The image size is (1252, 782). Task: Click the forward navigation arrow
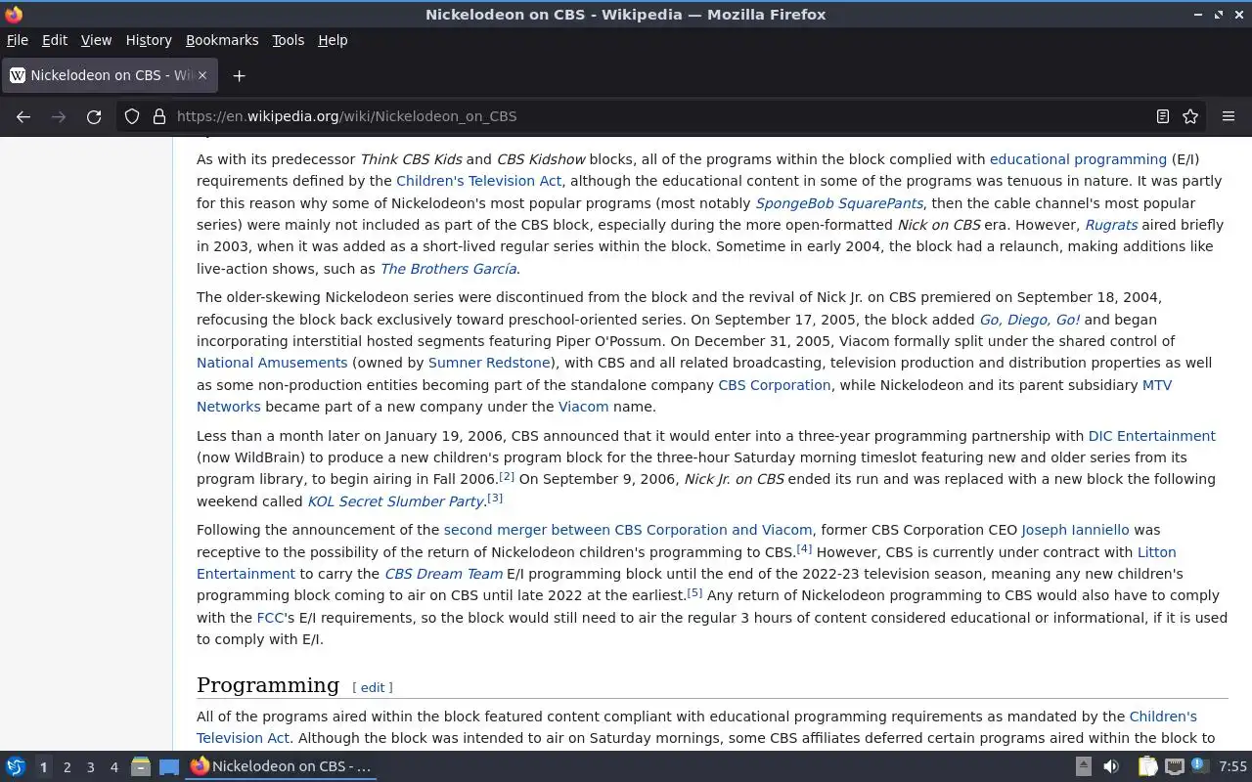pos(59,116)
